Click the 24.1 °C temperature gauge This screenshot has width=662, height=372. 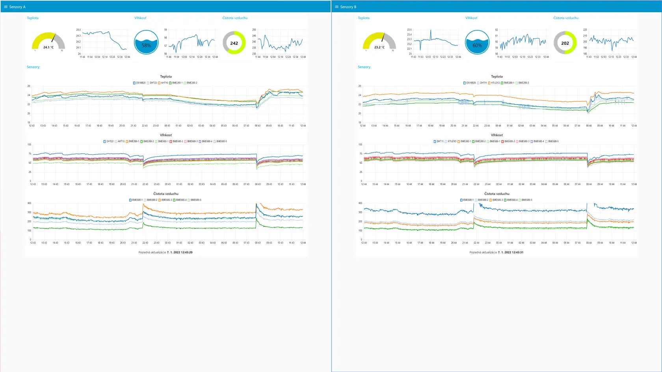coord(48,41)
